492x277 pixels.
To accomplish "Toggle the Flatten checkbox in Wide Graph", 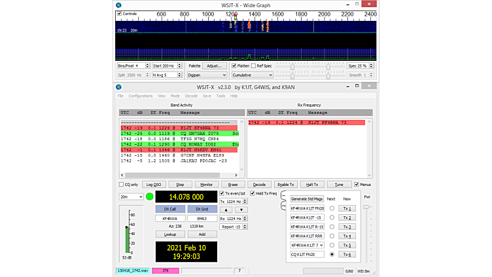I will click(234, 65).
